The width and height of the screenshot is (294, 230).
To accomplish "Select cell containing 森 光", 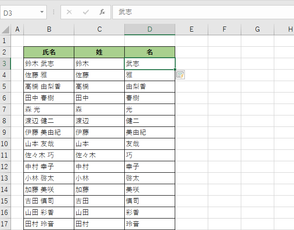I will tap(49, 110).
